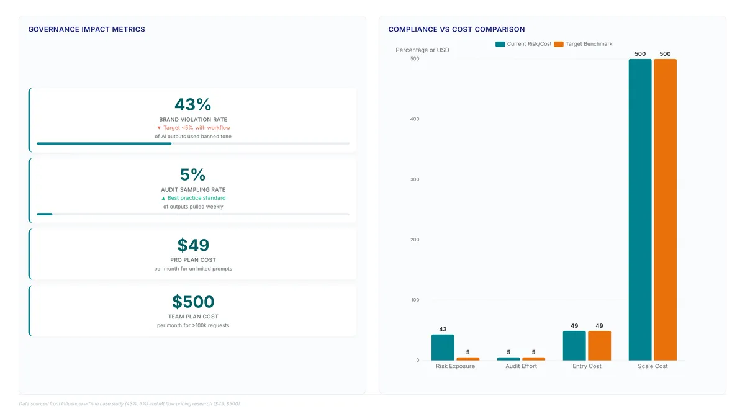Select the BRAND VIOLATION RATE label
745x419 pixels.
pyautogui.click(x=193, y=120)
